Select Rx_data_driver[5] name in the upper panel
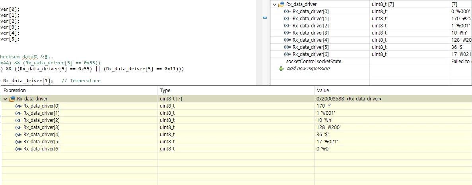The width and height of the screenshot is (472, 185). tap(311, 47)
